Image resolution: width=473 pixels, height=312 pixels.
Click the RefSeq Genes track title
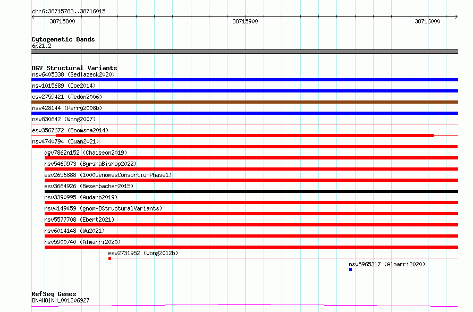(54, 294)
